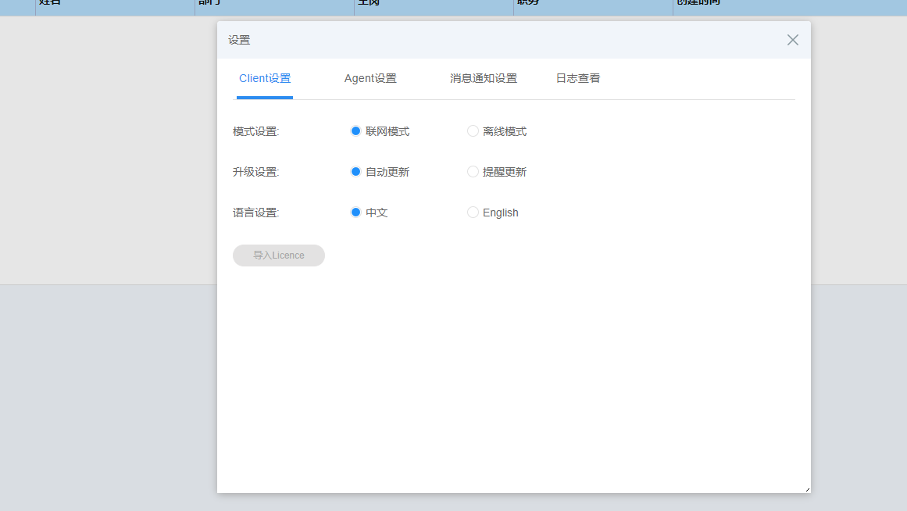Open the Agent设置 tab

(x=370, y=78)
